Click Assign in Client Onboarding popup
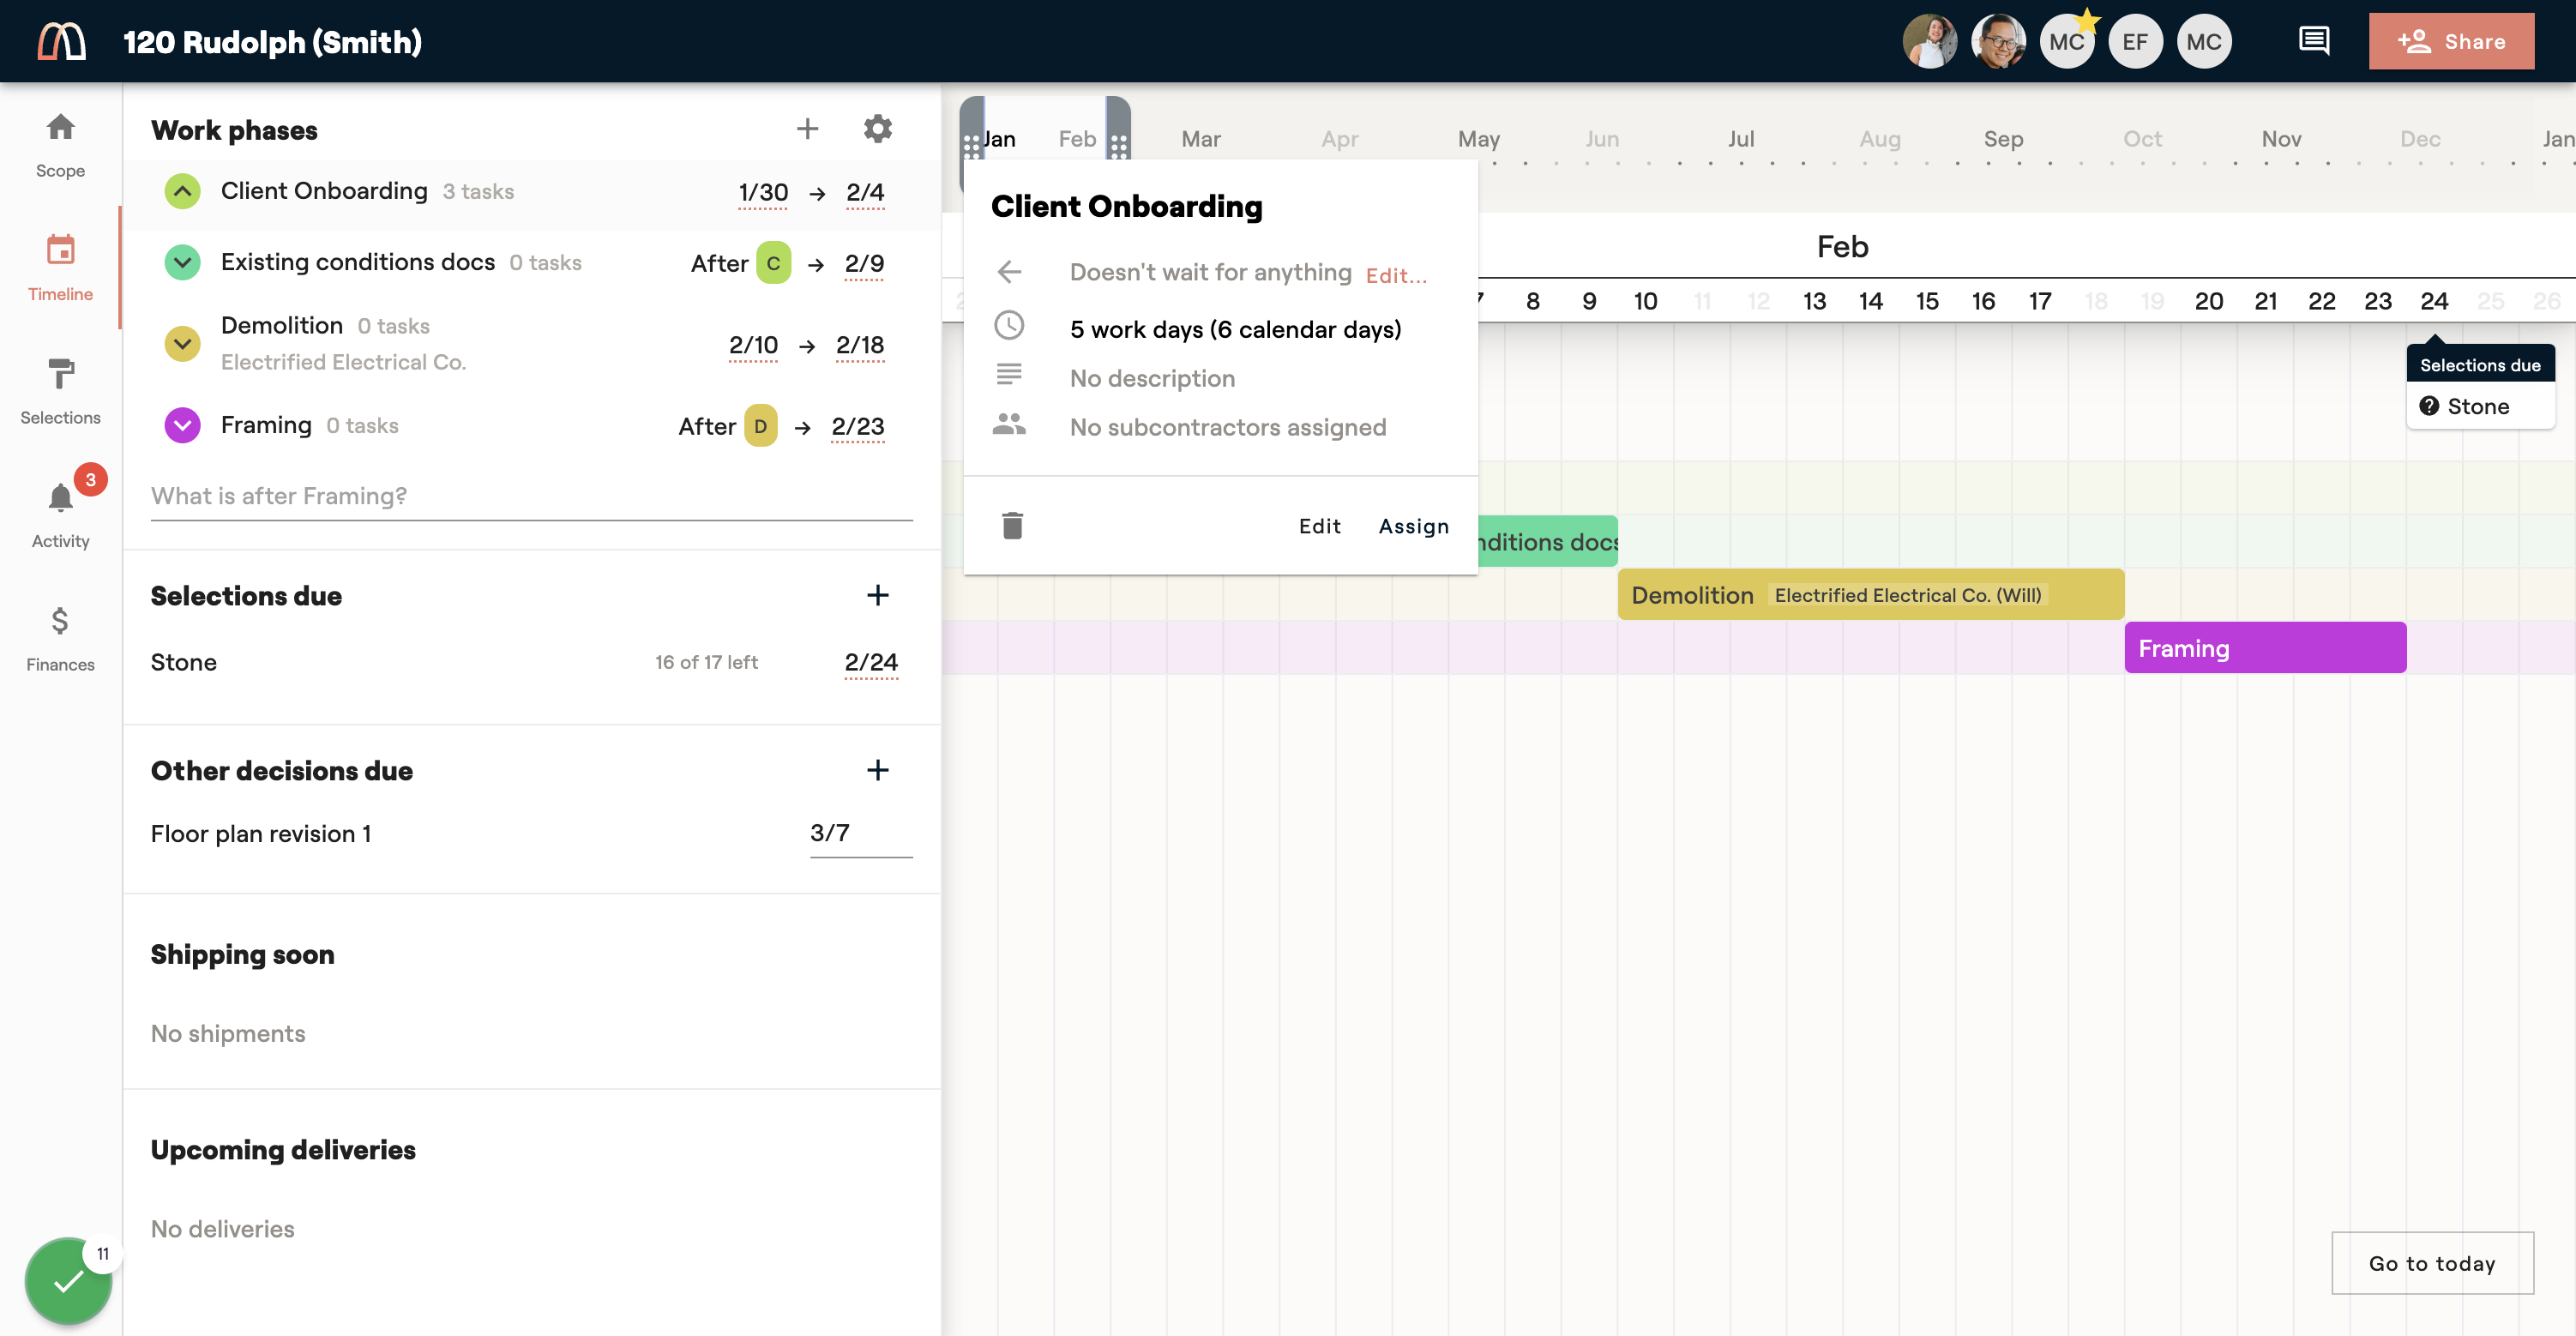Viewport: 2576px width, 1336px height. (x=1413, y=526)
